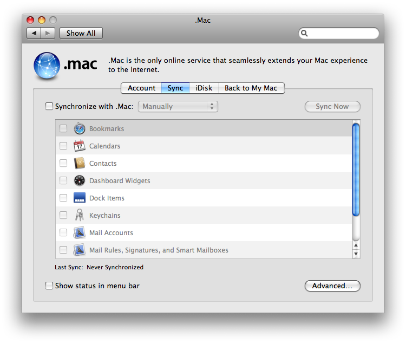Select the Sync tab

[x=175, y=88]
